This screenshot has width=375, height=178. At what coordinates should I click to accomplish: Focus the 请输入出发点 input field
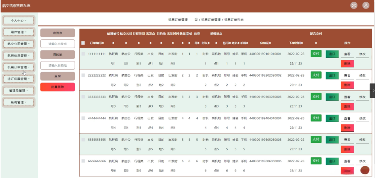pos(57,44)
